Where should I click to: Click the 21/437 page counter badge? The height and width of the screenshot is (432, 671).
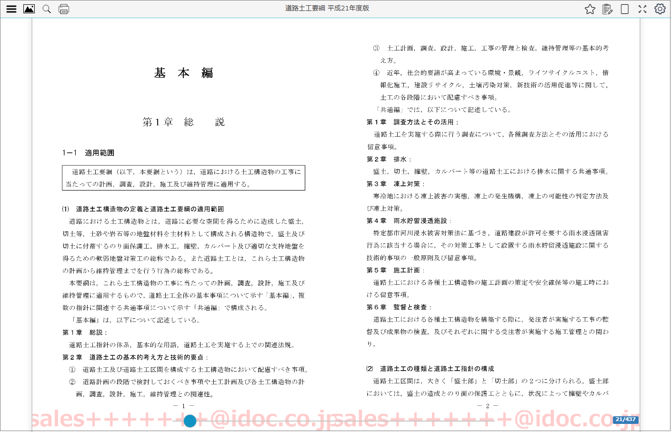point(626,420)
